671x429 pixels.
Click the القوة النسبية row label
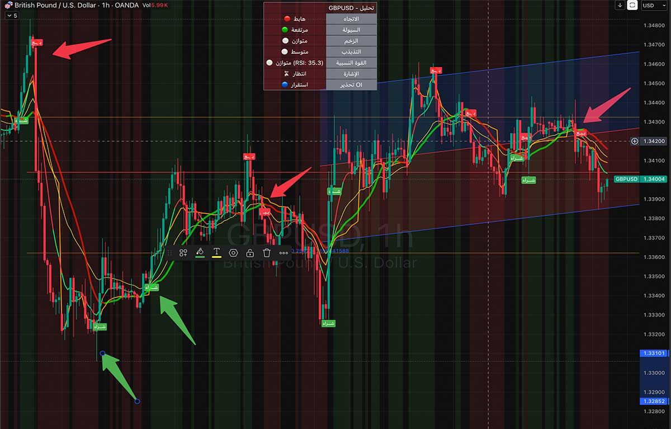(x=352, y=63)
